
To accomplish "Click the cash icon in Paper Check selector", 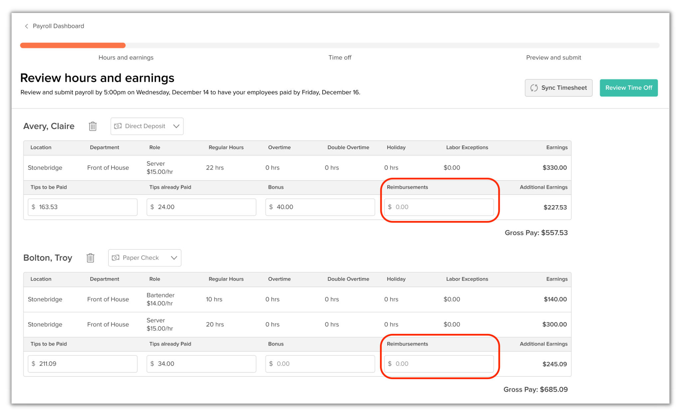I will point(115,258).
